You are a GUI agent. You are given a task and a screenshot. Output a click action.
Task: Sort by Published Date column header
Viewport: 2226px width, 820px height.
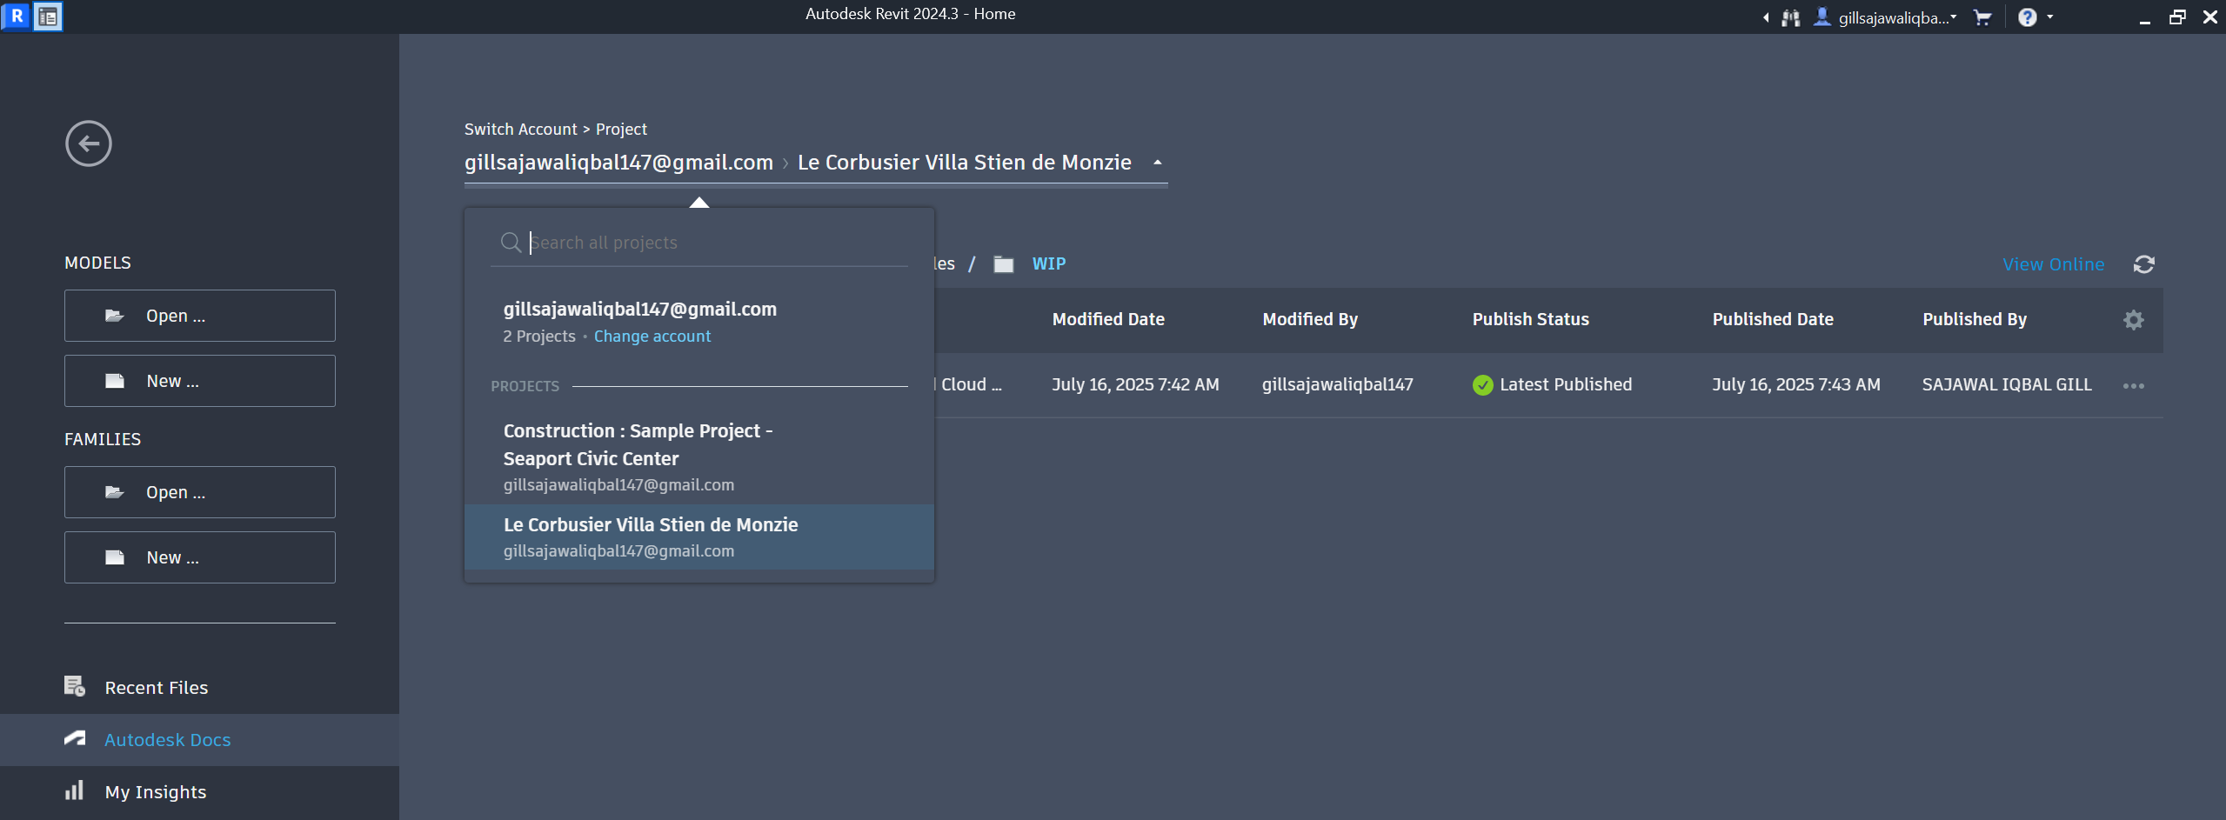coord(1773,319)
